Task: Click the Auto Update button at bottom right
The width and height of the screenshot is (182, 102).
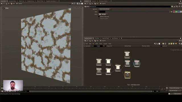Action: coord(177,94)
